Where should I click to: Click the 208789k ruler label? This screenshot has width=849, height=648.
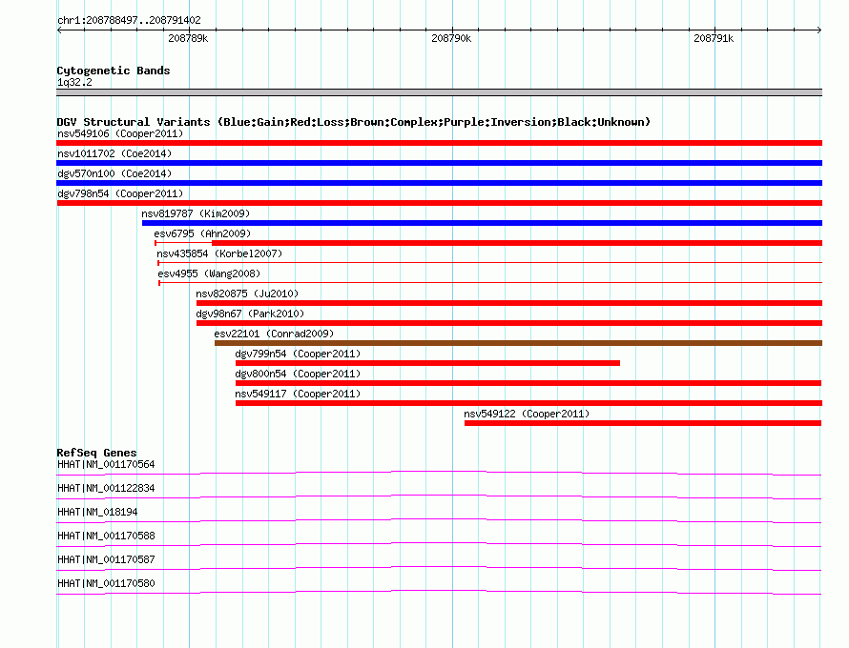coord(188,38)
